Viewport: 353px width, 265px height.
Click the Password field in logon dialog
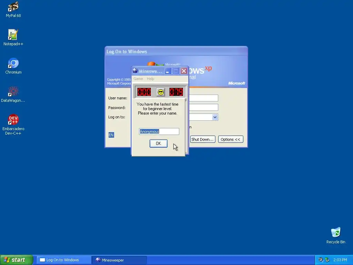click(203, 107)
